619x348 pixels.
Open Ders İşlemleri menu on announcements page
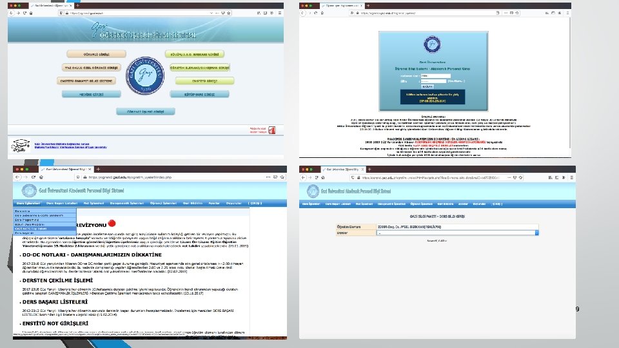pyautogui.click(x=28, y=203)
